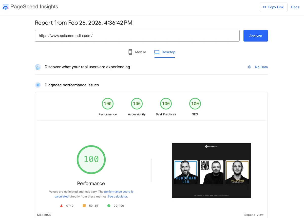304x218 pixels.
Task: Click the real users experience icon
Action: click(38, 67)
